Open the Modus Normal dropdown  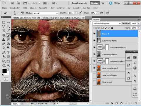click(x=46, y=13)
